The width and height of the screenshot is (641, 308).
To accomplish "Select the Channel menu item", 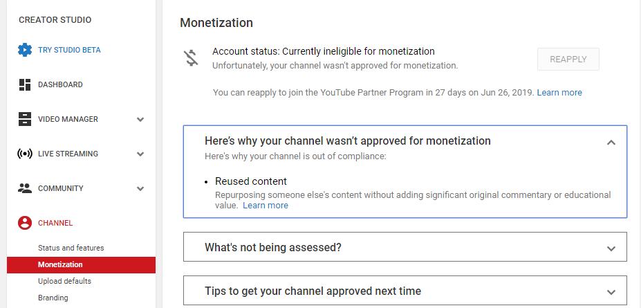I will pyautogui.click(x=55, y=223).
